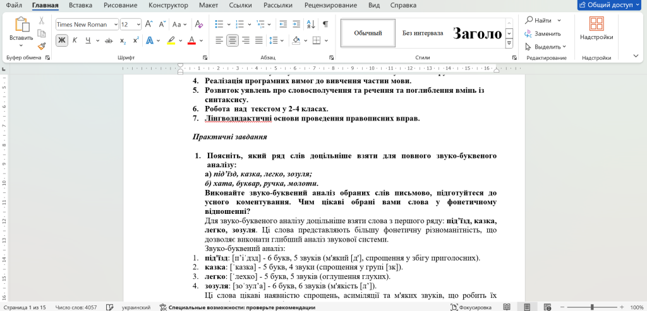Sort text A to Z icon

tap(311, 25)
